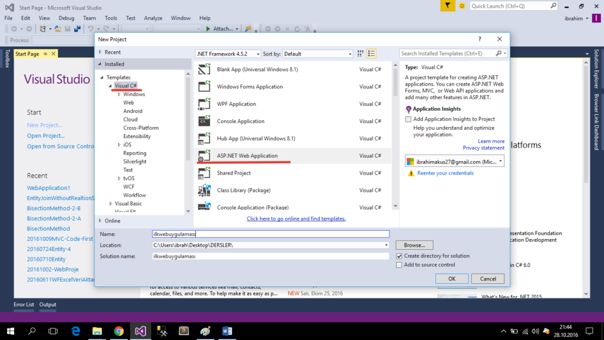Click the green Attach start arrow

click(208, 29)
